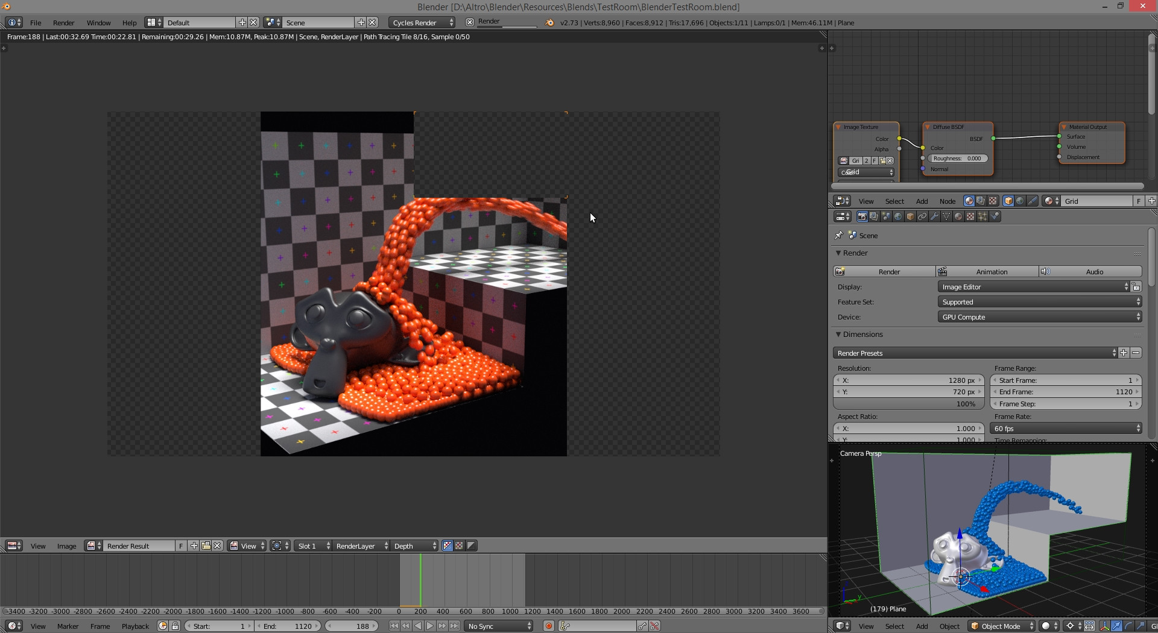The height and width of the screenshot is (633, 1158).
Task: Choose line style shader type brush icon
Action: [x=1032, y=201]
